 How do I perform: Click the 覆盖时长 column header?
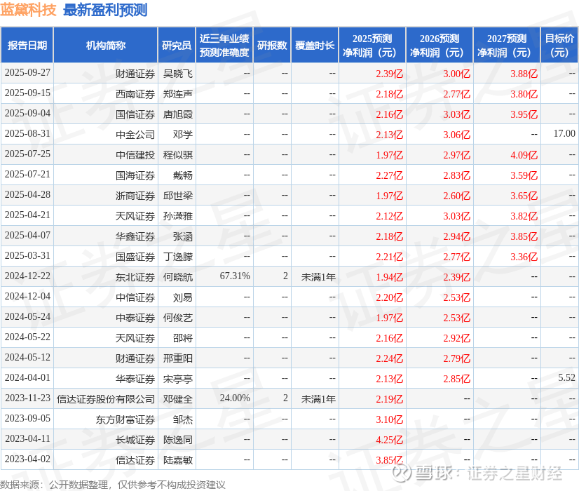click(x=315, y=45)
